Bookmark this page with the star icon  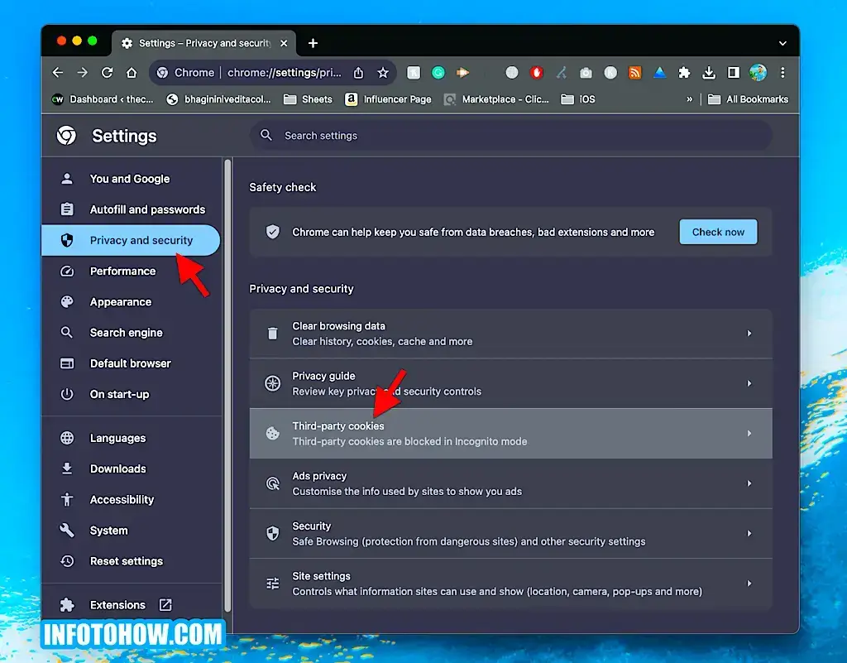383,72
